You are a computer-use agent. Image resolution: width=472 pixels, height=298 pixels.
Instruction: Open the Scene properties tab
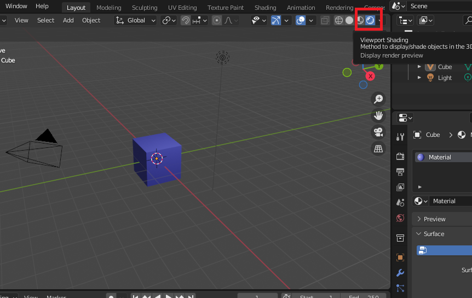pyautogui.click(x=400, y=203)
